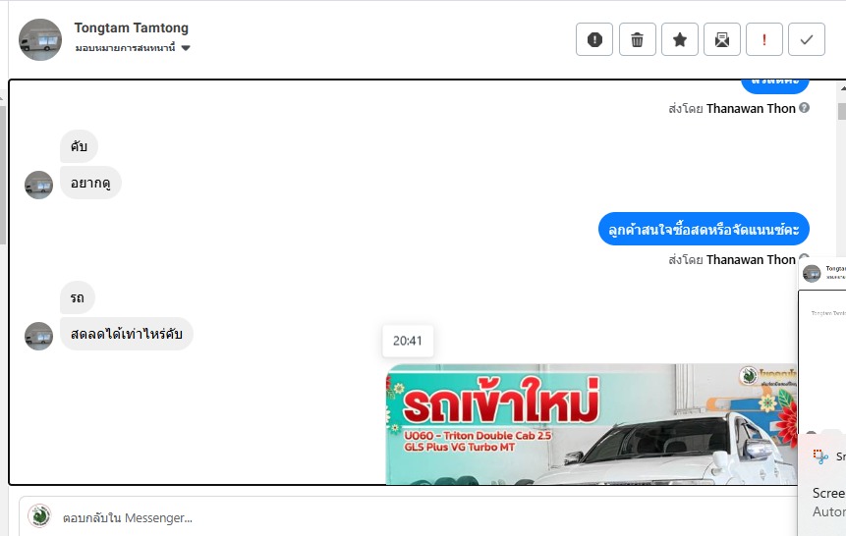Mark conversation as spam via exclamation circle icon
This screenshot has width=846, height=536.
pyautogui.click(x=594, y=39)
